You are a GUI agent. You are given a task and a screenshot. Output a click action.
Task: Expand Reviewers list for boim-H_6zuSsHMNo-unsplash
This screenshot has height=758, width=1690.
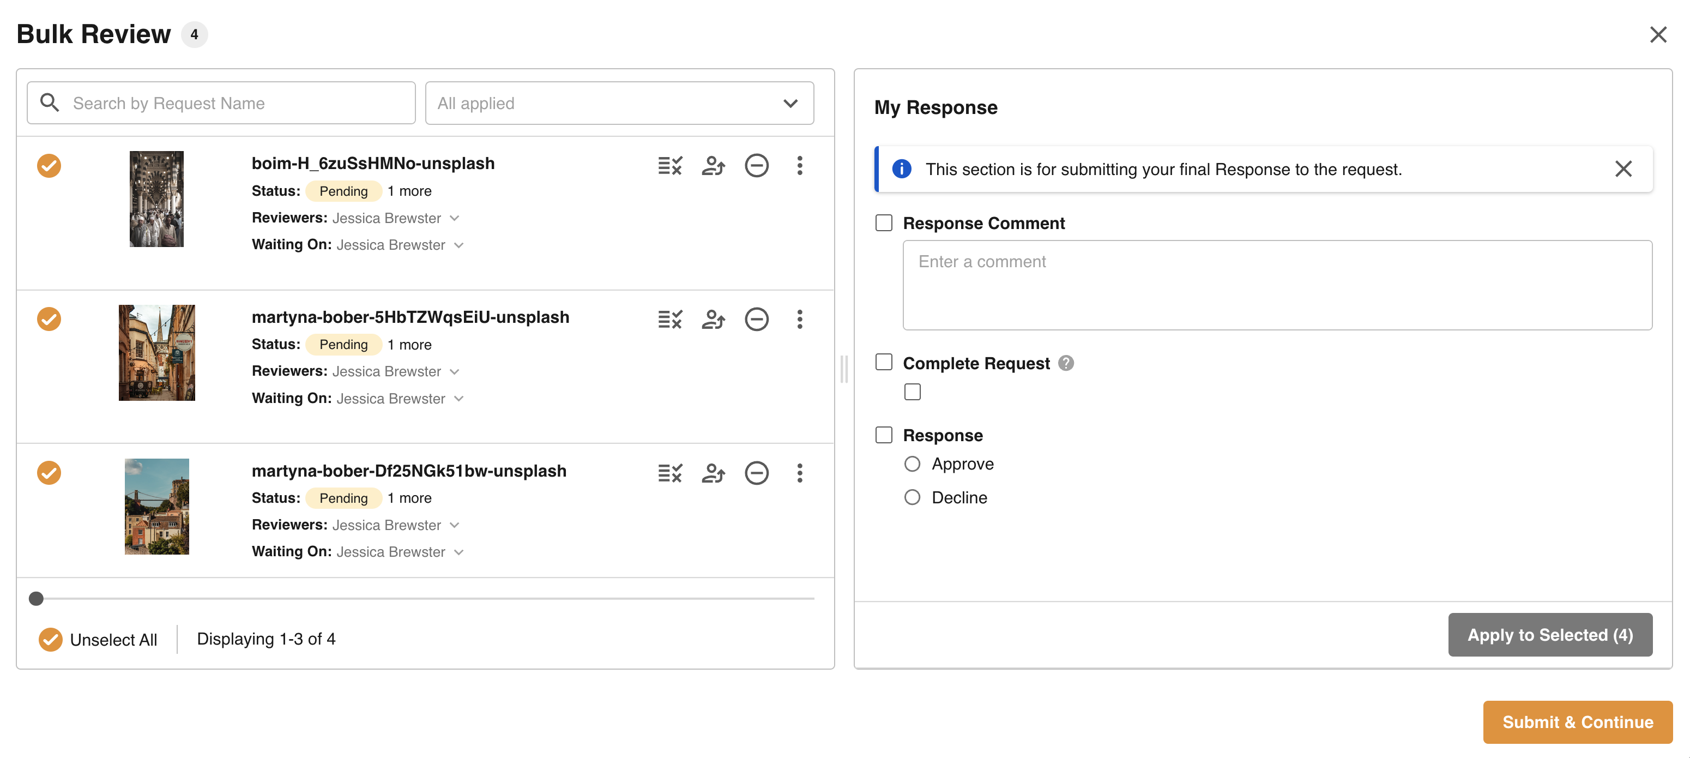tap(455, 218)
